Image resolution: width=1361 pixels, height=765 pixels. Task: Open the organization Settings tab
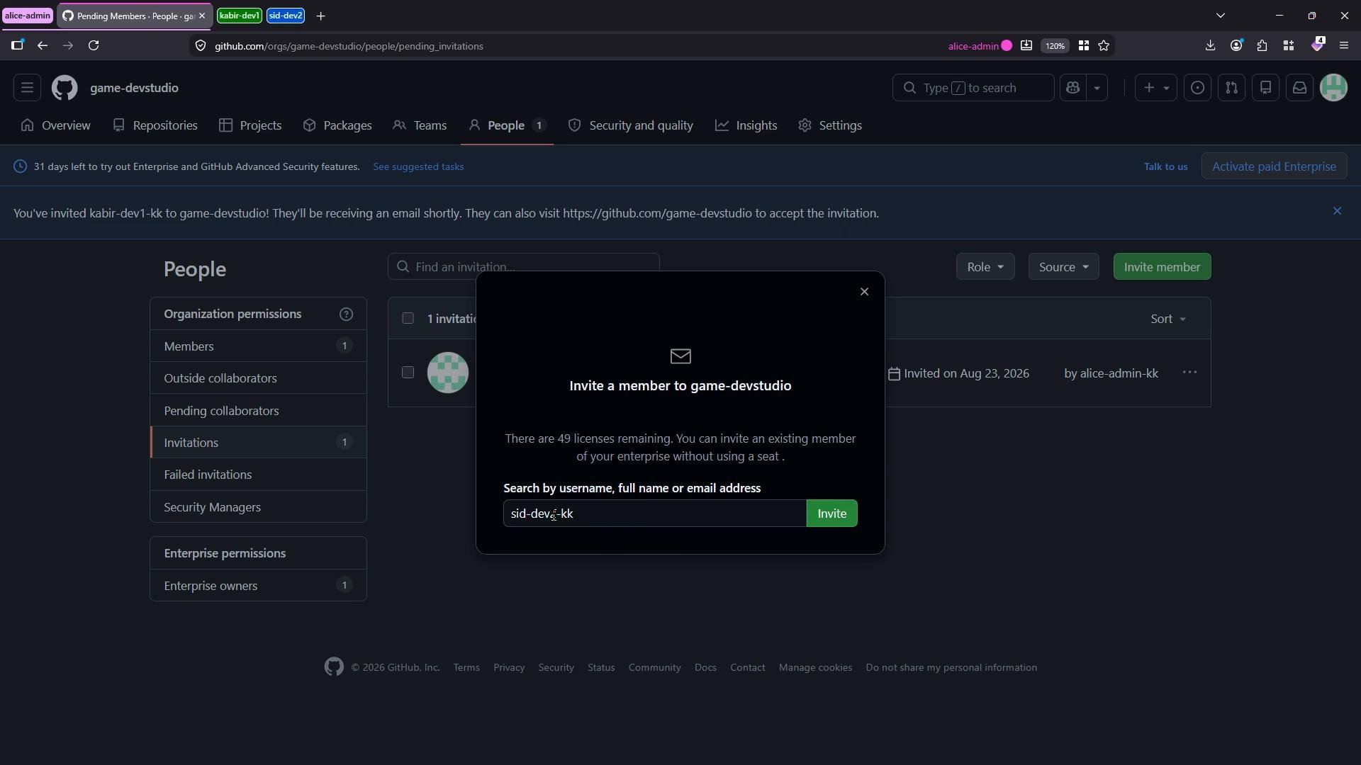[829, 125]
